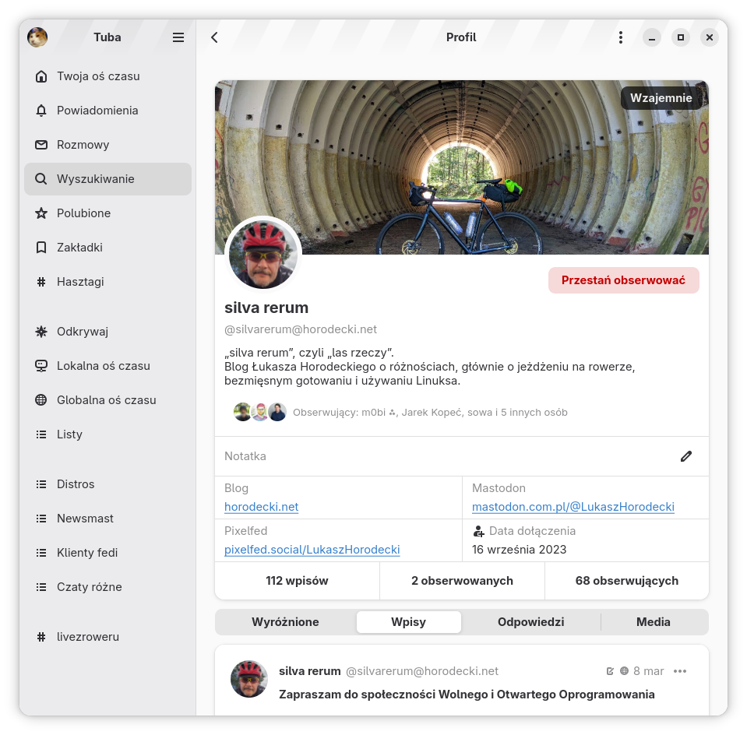The image size is (747, 735).
Task: Open pixelfed.social/LukaszHorodecki link
Action: click(312, 550)
